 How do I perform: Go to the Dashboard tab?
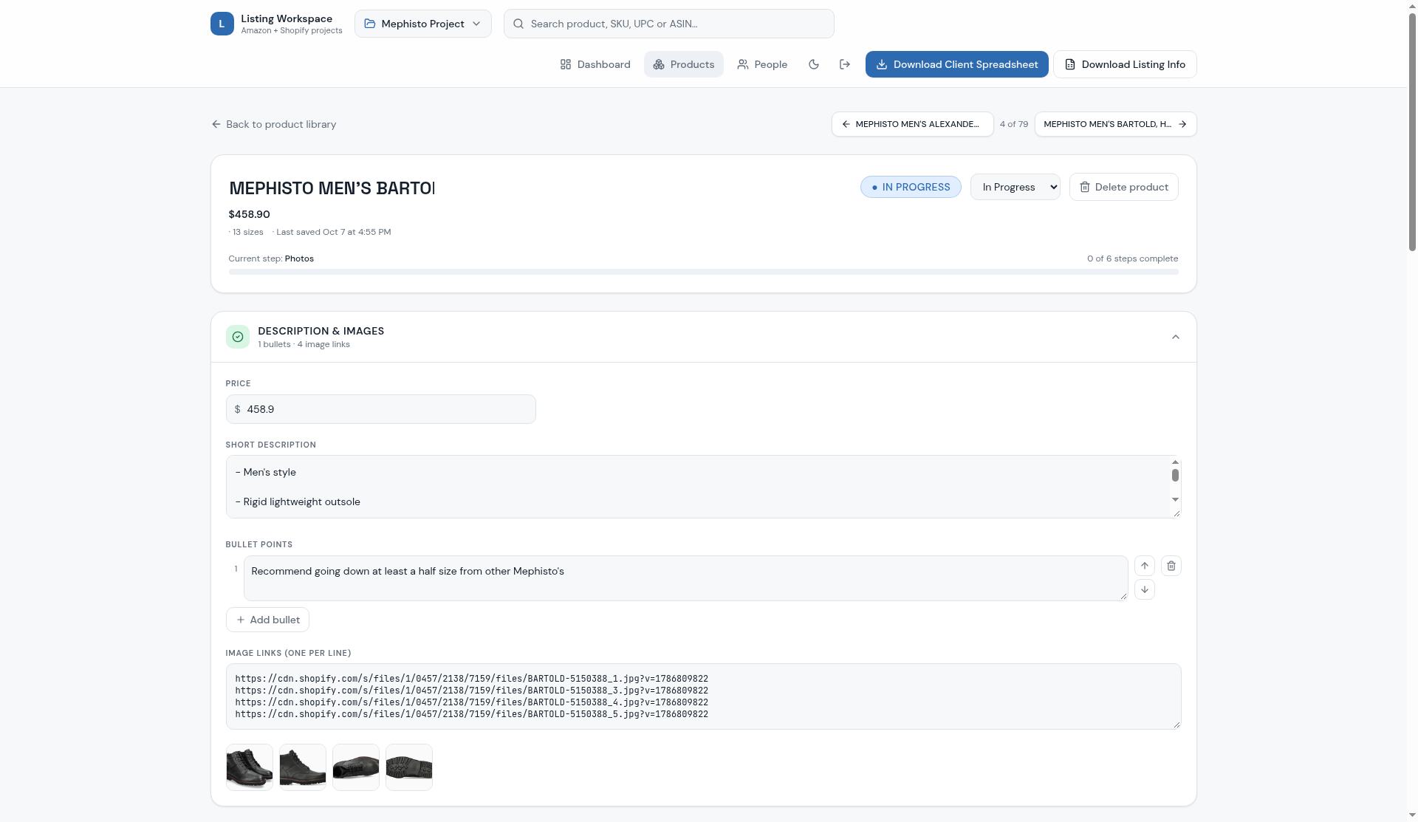pyautogui.click(x=595, y=64)
